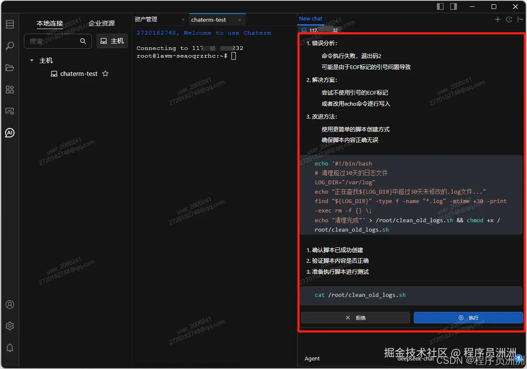Collapse the 主机 tree node

[31, 61]
